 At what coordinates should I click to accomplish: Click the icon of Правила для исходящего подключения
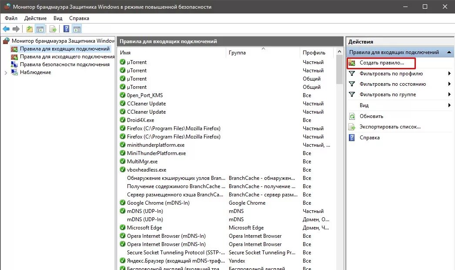pos(14,57)
